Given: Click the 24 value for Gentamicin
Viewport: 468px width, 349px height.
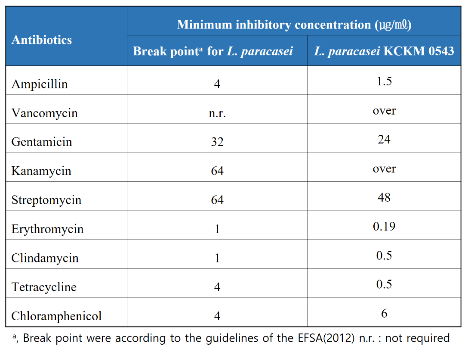Looking at the screenshot, I should click(384, 139).
